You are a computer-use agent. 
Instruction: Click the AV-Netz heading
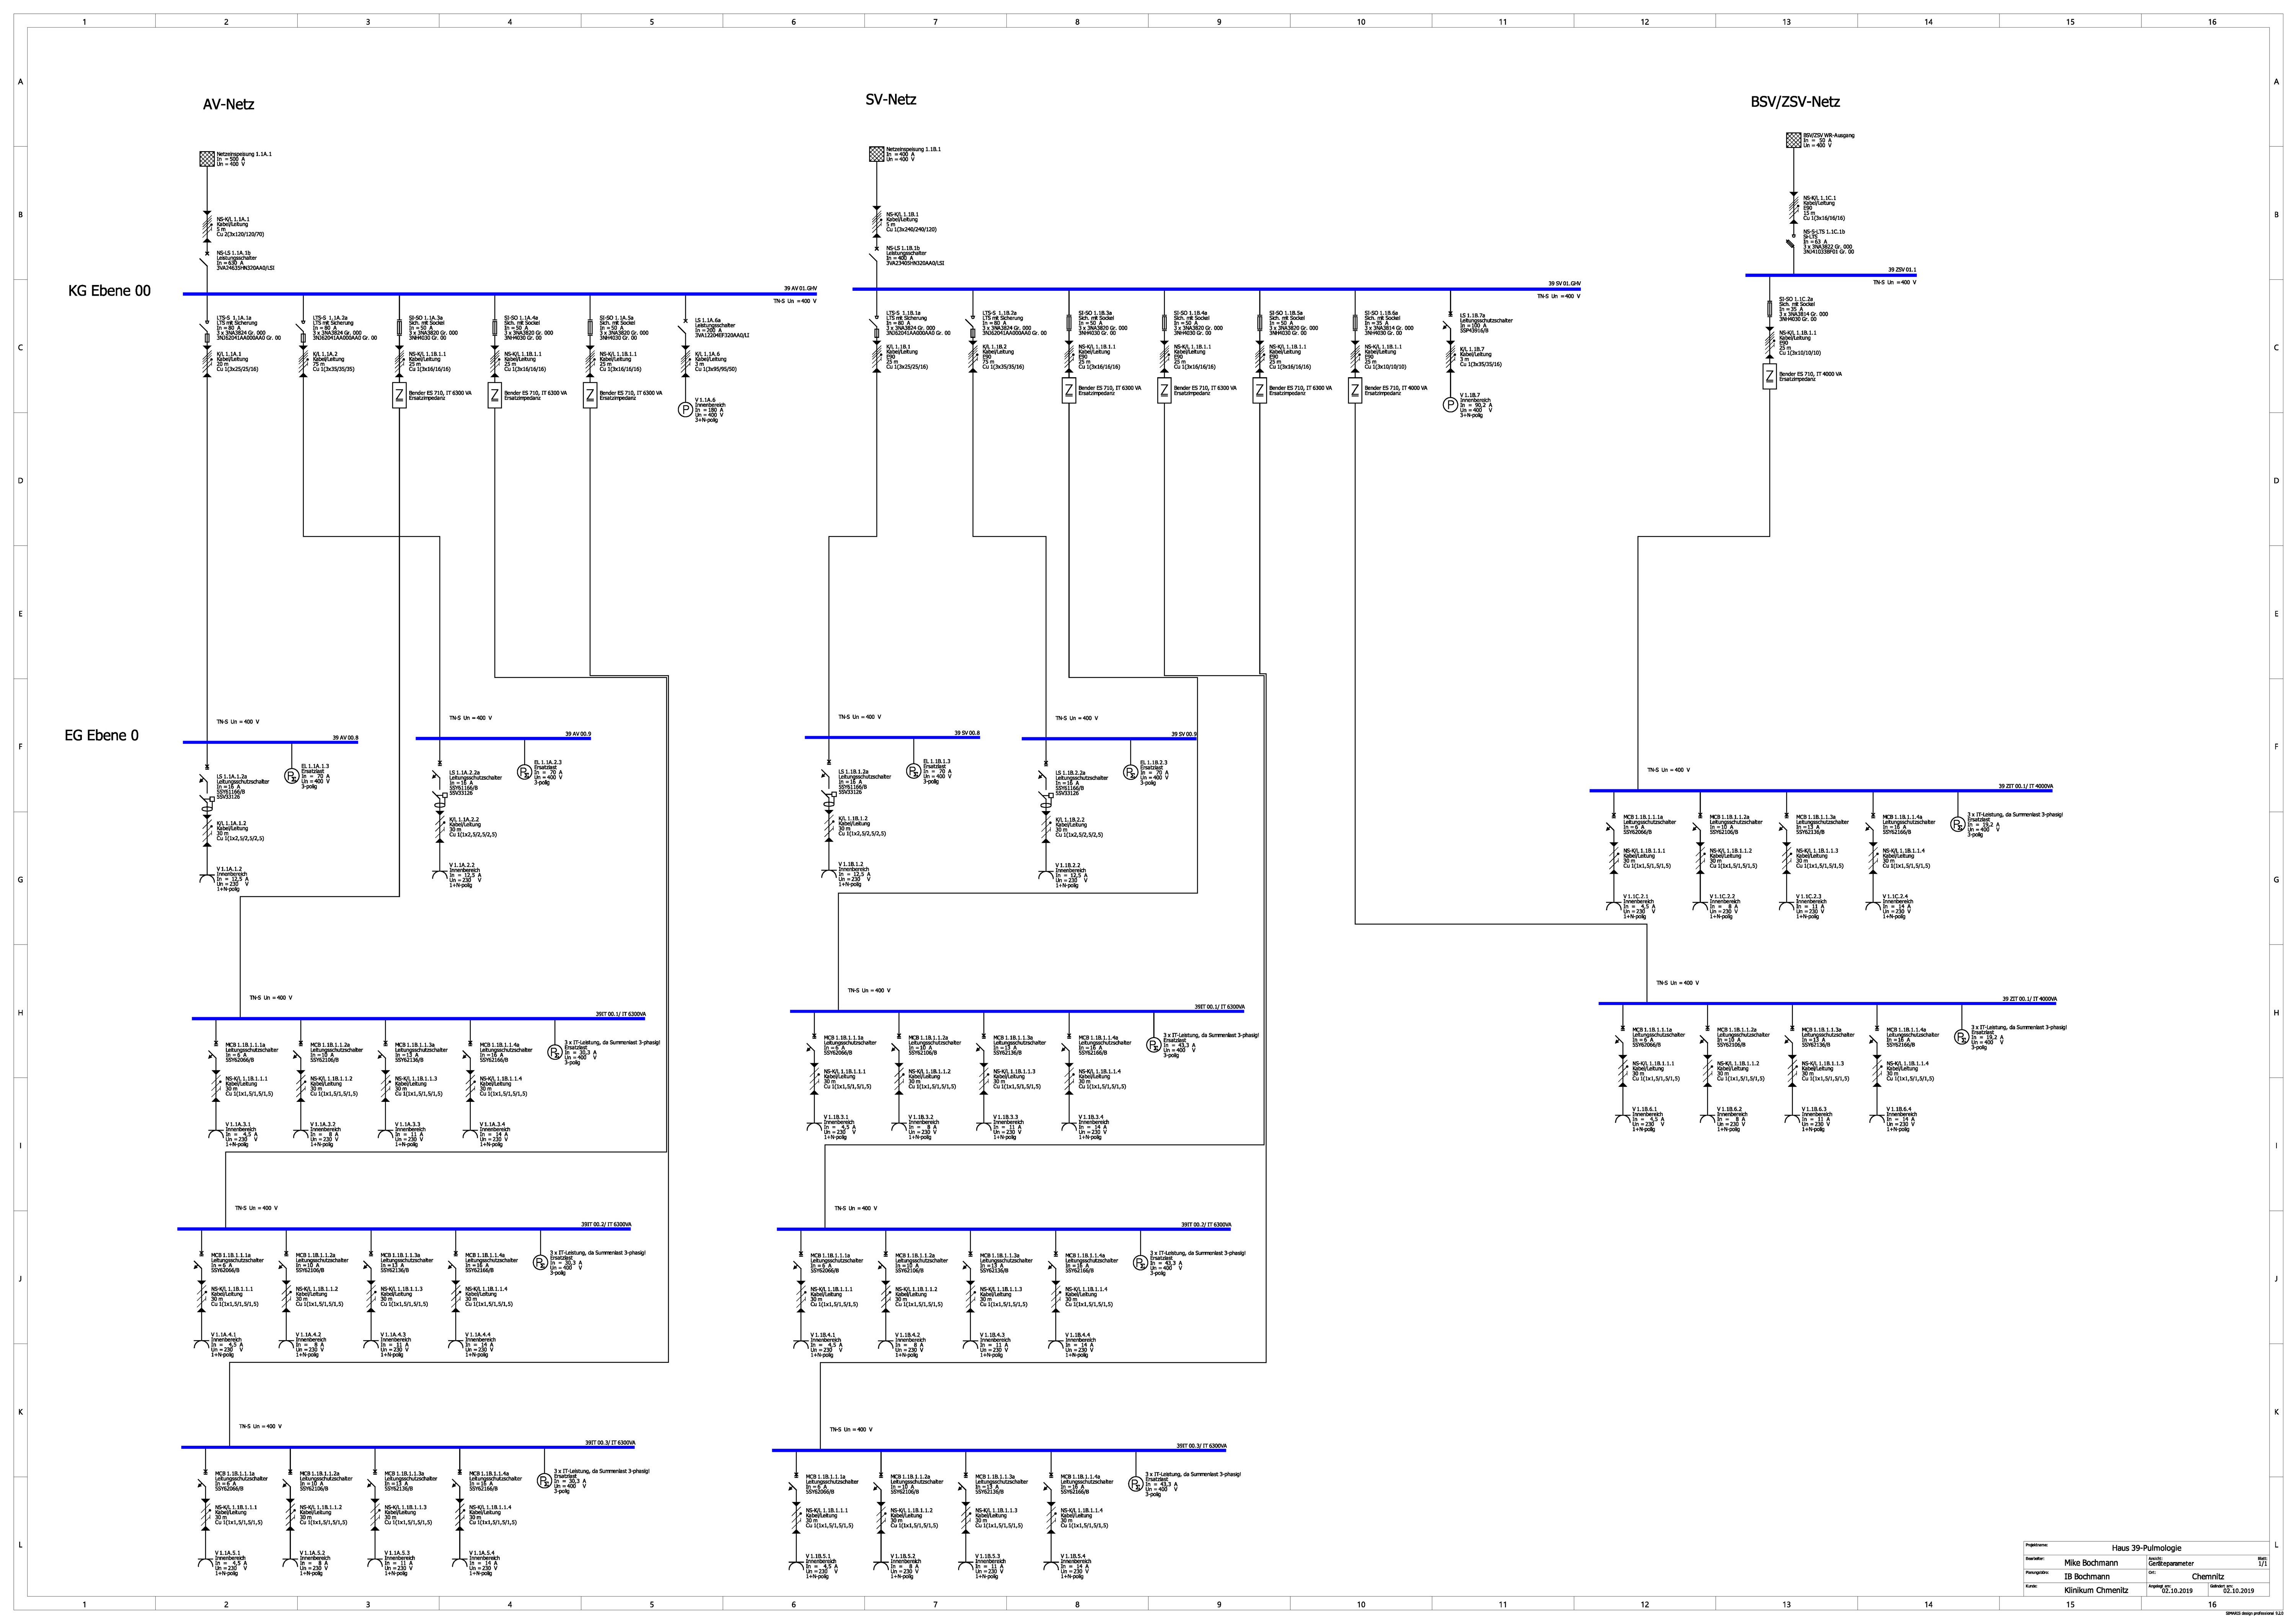pos(229,104)
